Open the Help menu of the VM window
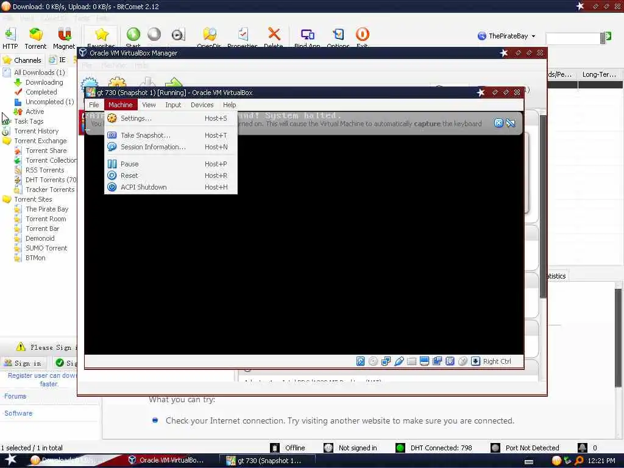624x468 pixels. [x=230, y=105]
